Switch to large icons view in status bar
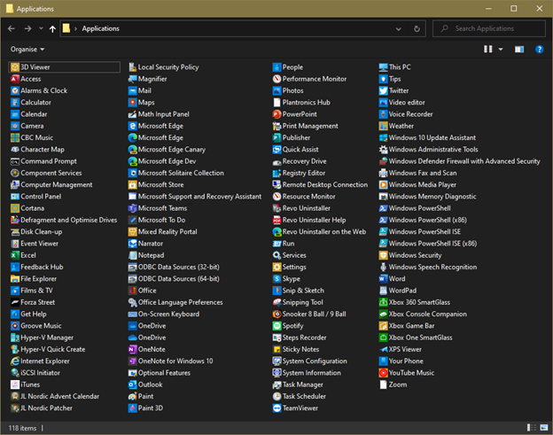The image size is (553, 435). [544, 428]
